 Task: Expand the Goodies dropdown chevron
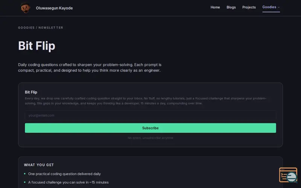[279, 7]
